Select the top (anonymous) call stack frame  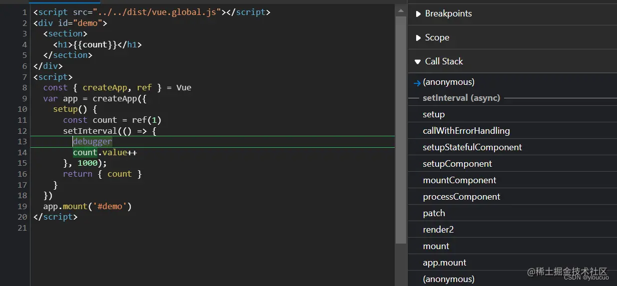point(512,82)
